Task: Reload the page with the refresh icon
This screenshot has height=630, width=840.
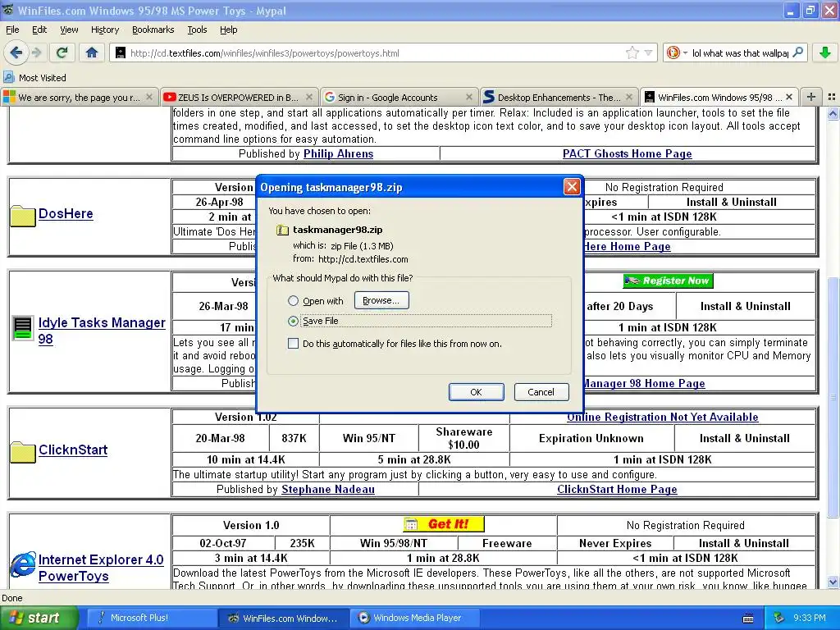Action: point(62,52)
